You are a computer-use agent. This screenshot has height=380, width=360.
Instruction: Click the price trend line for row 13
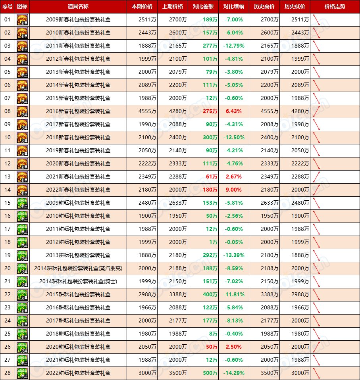coord(317,177)
